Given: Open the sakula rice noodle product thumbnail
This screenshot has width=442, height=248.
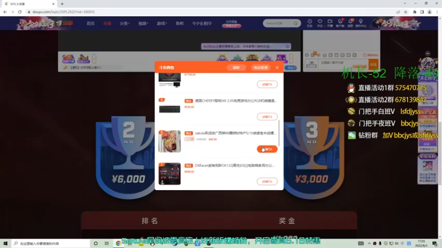Looking at the screenshot, I should 170,141.
